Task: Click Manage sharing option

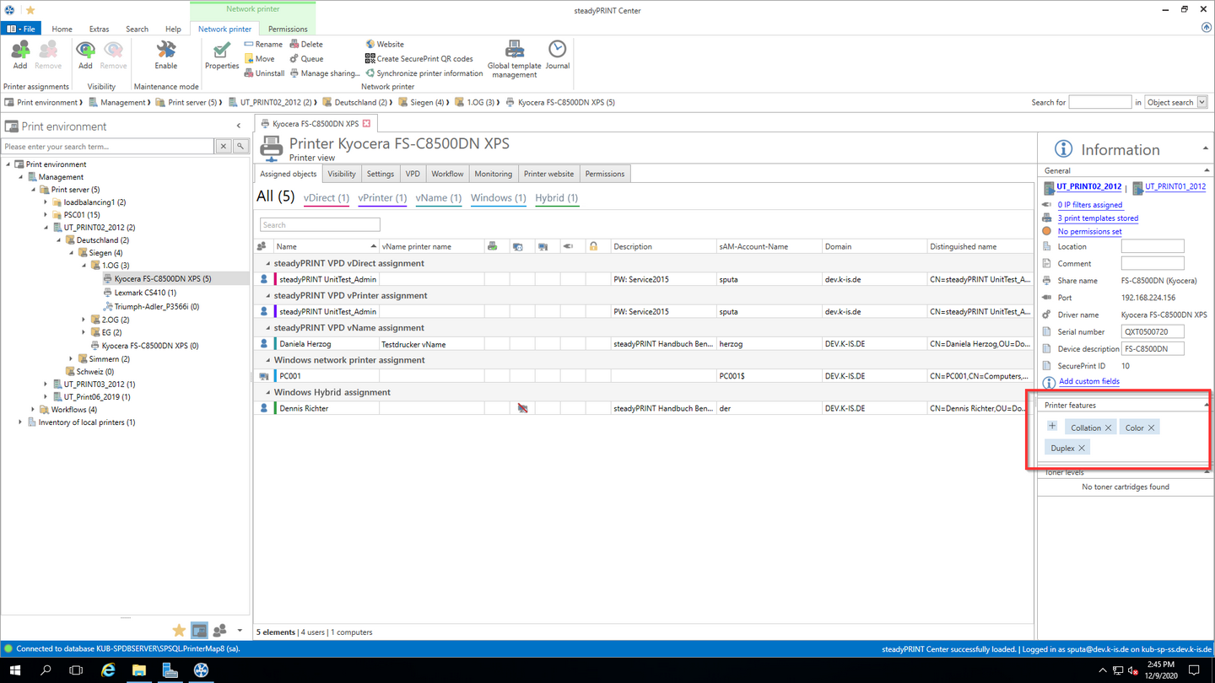Action: (x=325, y=73)
